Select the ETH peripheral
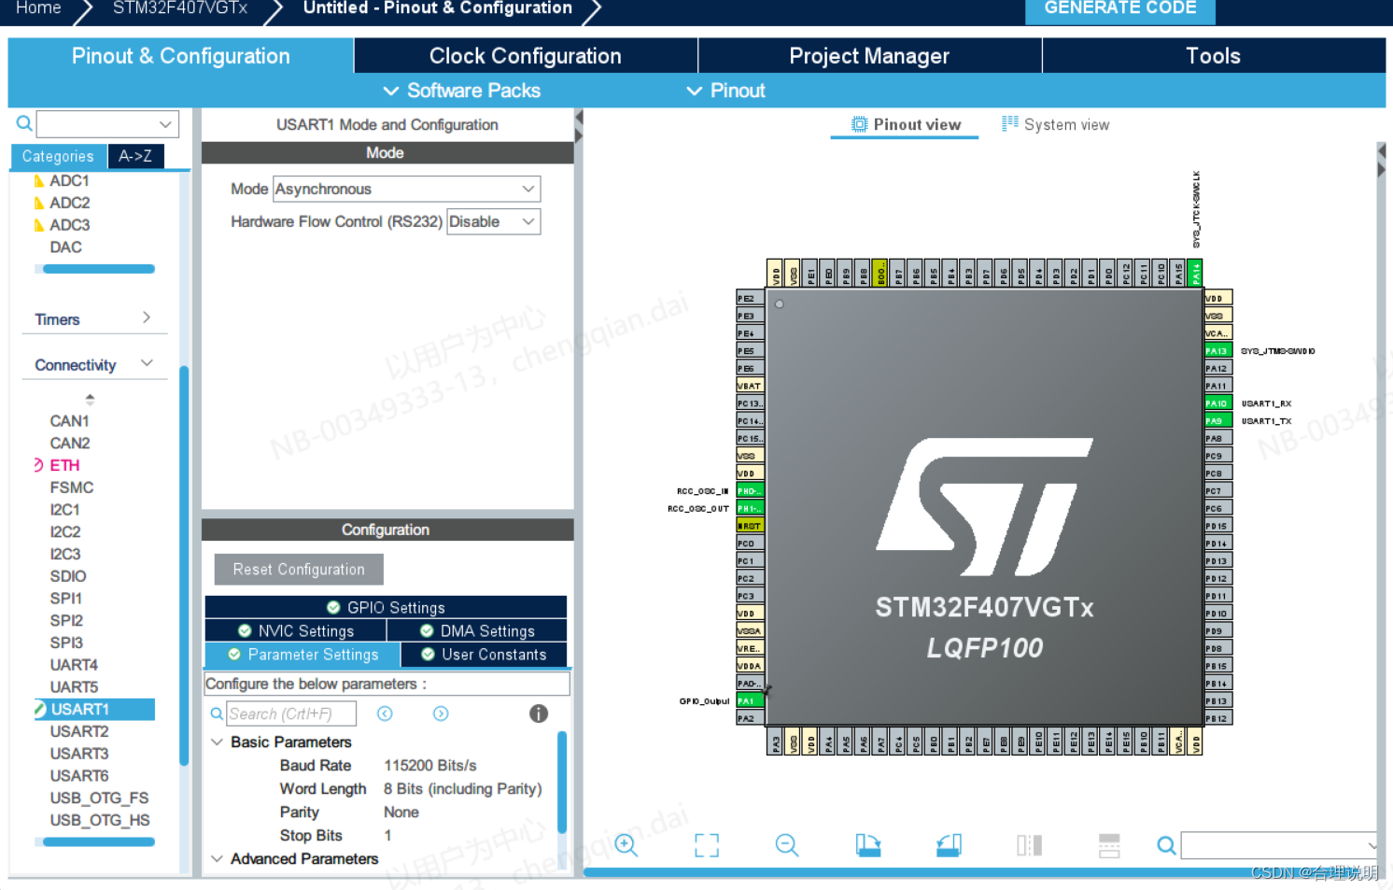 (64, 465)
